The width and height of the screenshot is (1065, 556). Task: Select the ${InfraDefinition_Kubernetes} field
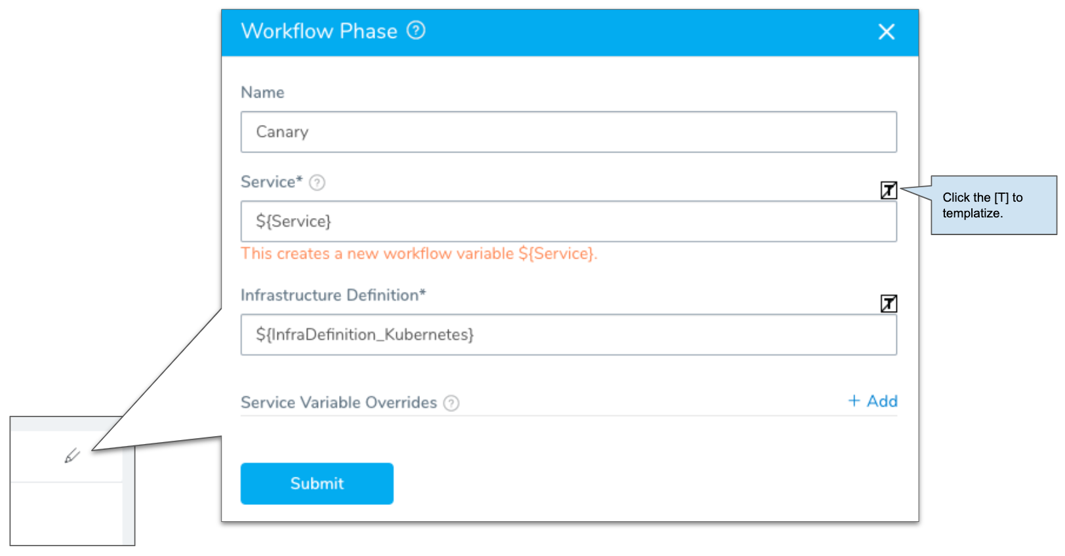569,335
